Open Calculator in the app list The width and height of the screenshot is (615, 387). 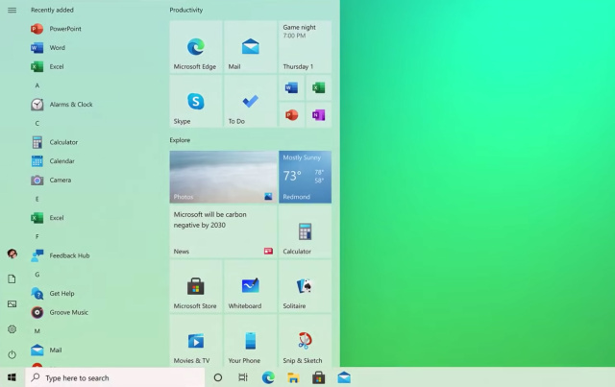[54, 142]
